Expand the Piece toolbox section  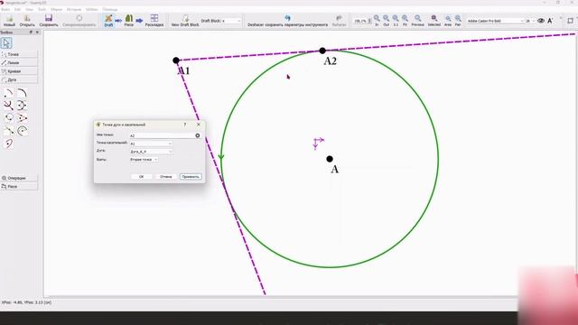pos(19,187)
